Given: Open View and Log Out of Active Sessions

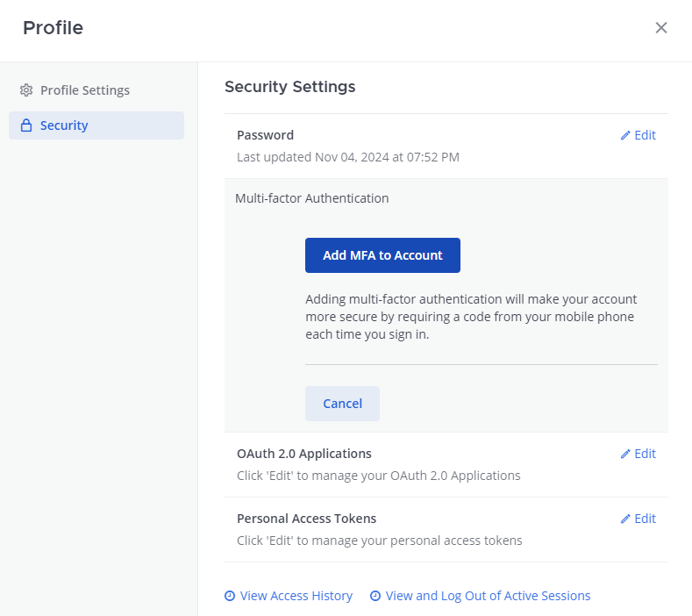Looking at the screenshot, I should coord(488,596).
